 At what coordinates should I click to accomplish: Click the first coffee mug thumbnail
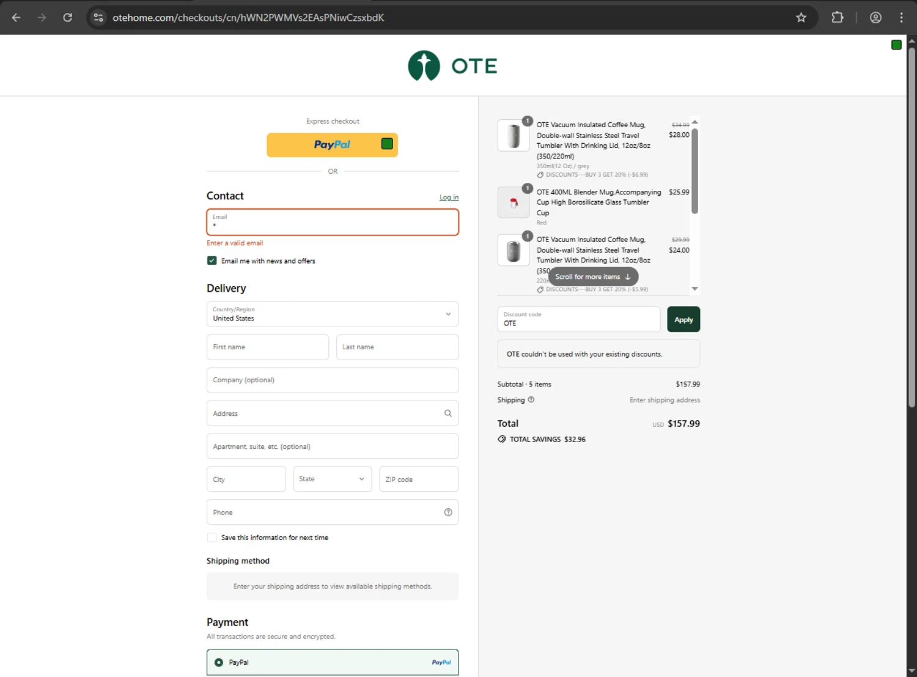click(514, 135)
